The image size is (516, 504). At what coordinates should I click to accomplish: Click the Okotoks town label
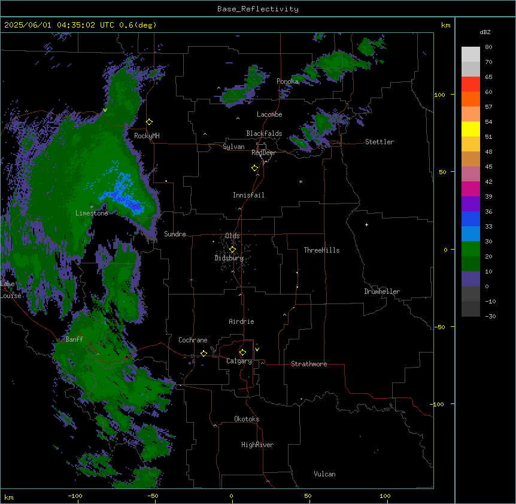click(247, 419)
